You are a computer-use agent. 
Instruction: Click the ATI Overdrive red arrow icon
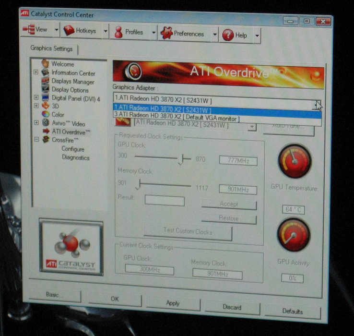(x=46, y=131)
